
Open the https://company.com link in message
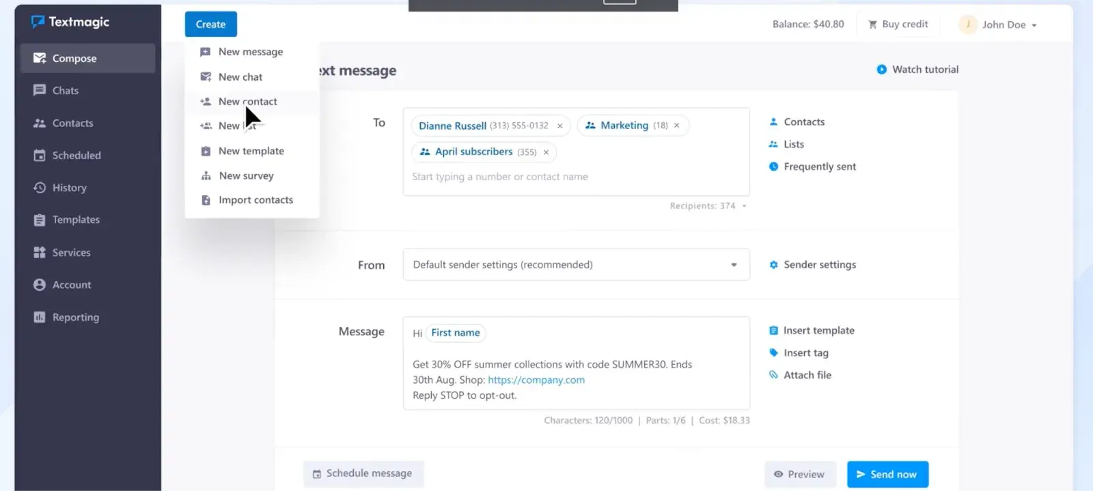[x=536, y=380]
